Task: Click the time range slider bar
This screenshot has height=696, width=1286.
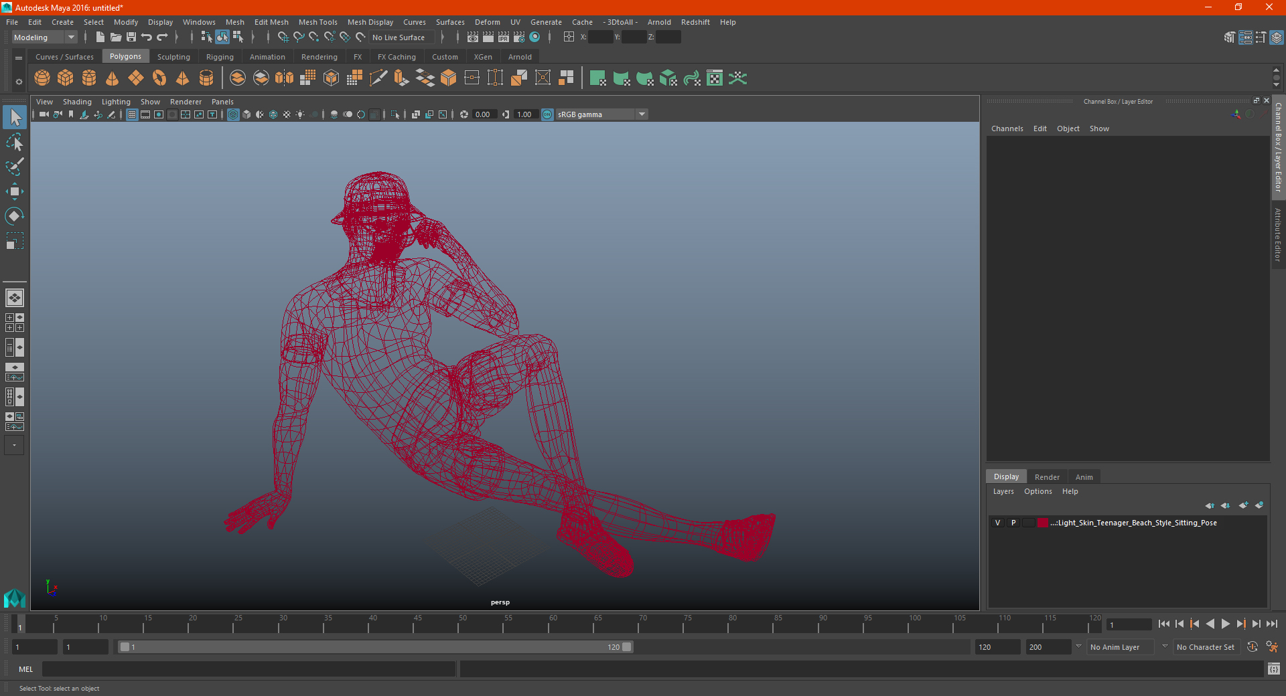Action: tap(375, 647)
